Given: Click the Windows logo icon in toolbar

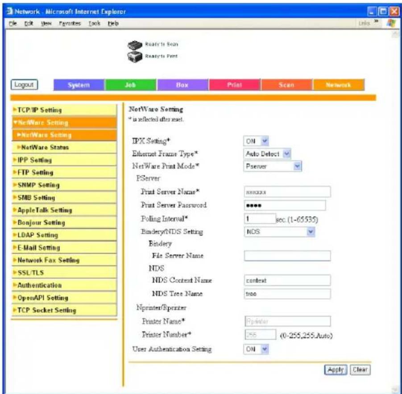Looking at the screenshot, I should (391, 23).
